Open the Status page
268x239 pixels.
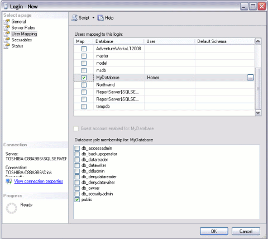tap(17, 46)
